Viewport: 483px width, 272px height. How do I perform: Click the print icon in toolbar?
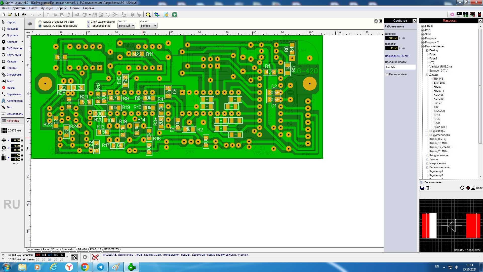24,15
